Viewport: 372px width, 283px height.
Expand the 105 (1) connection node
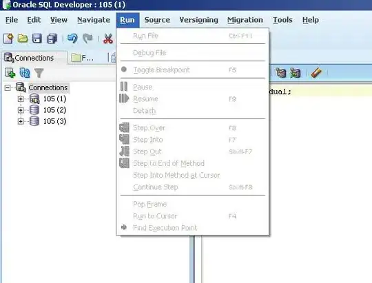coord(21,98)
